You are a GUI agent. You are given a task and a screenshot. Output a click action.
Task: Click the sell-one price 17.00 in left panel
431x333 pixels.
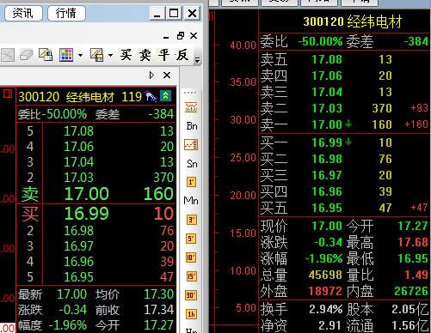[87, 194]
